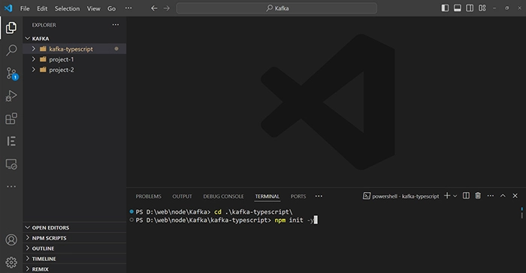Image resolution: width=526 pixels, height=273 pixels.
Task: Open the outline-style list activity icon
Action: pos(11,141)
